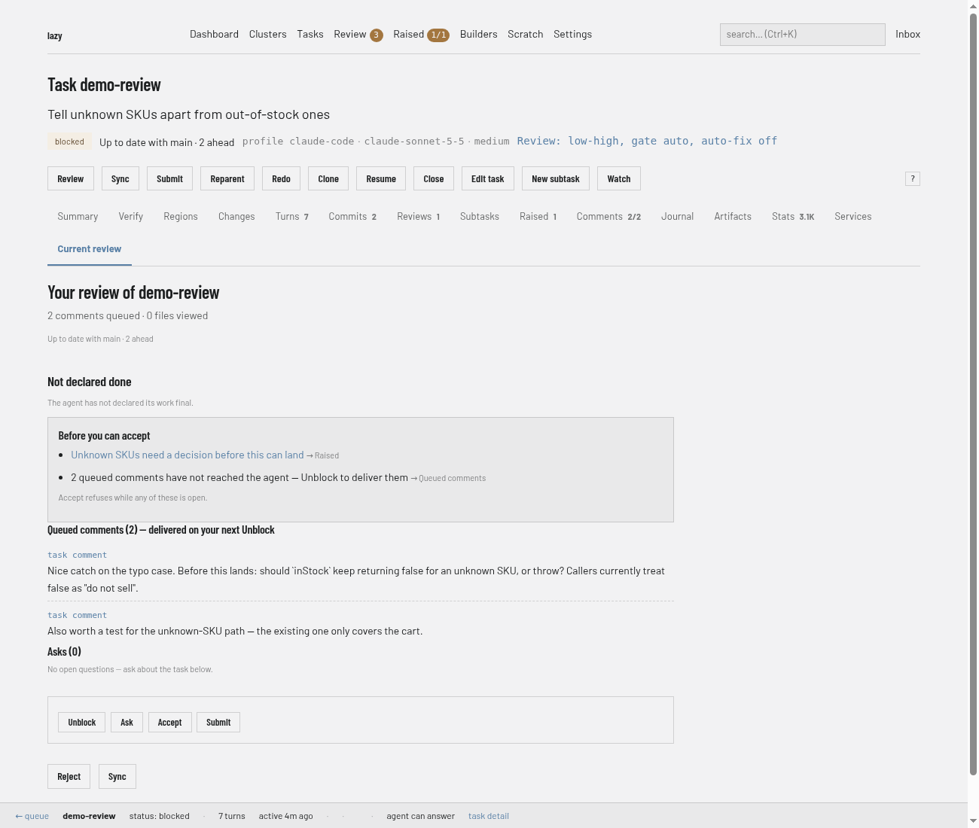Open the question mark help button

(913, 178)
